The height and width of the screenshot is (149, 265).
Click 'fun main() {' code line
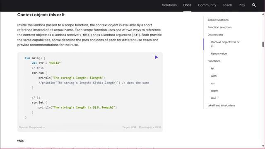(x=35, y=58)
